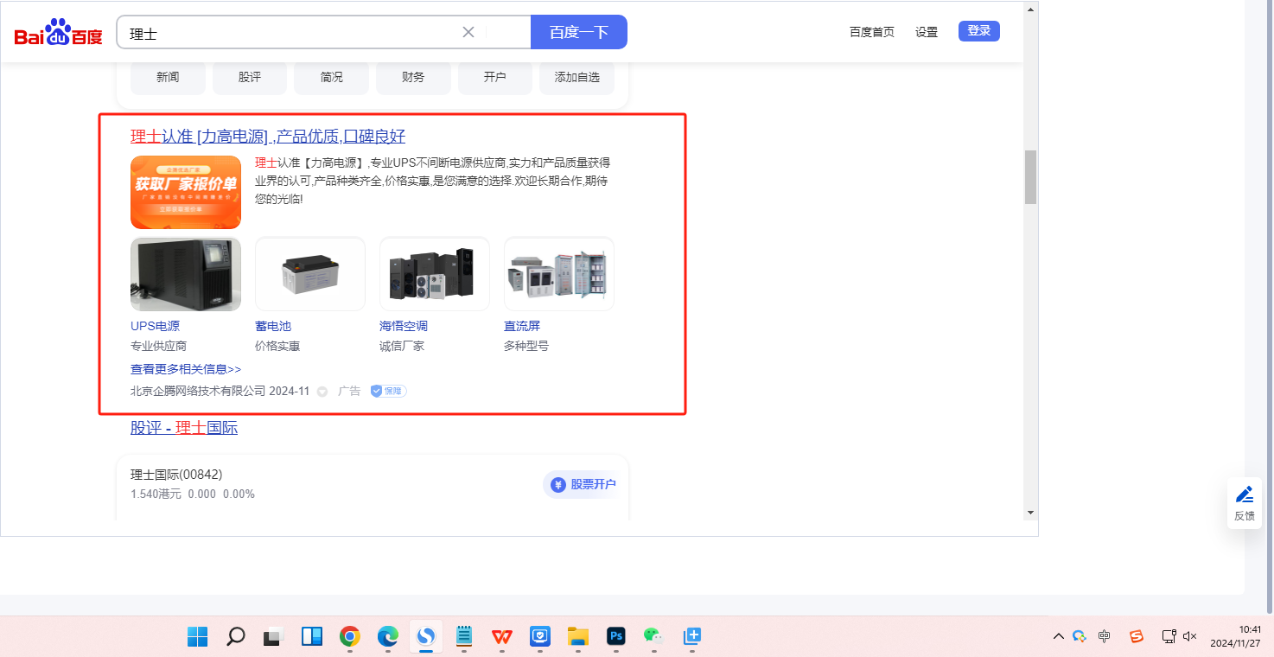Open the 查看更多相关信息 link

[186, 369]
